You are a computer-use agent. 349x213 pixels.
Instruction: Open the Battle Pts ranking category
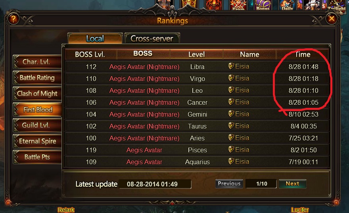coord(37,157)
